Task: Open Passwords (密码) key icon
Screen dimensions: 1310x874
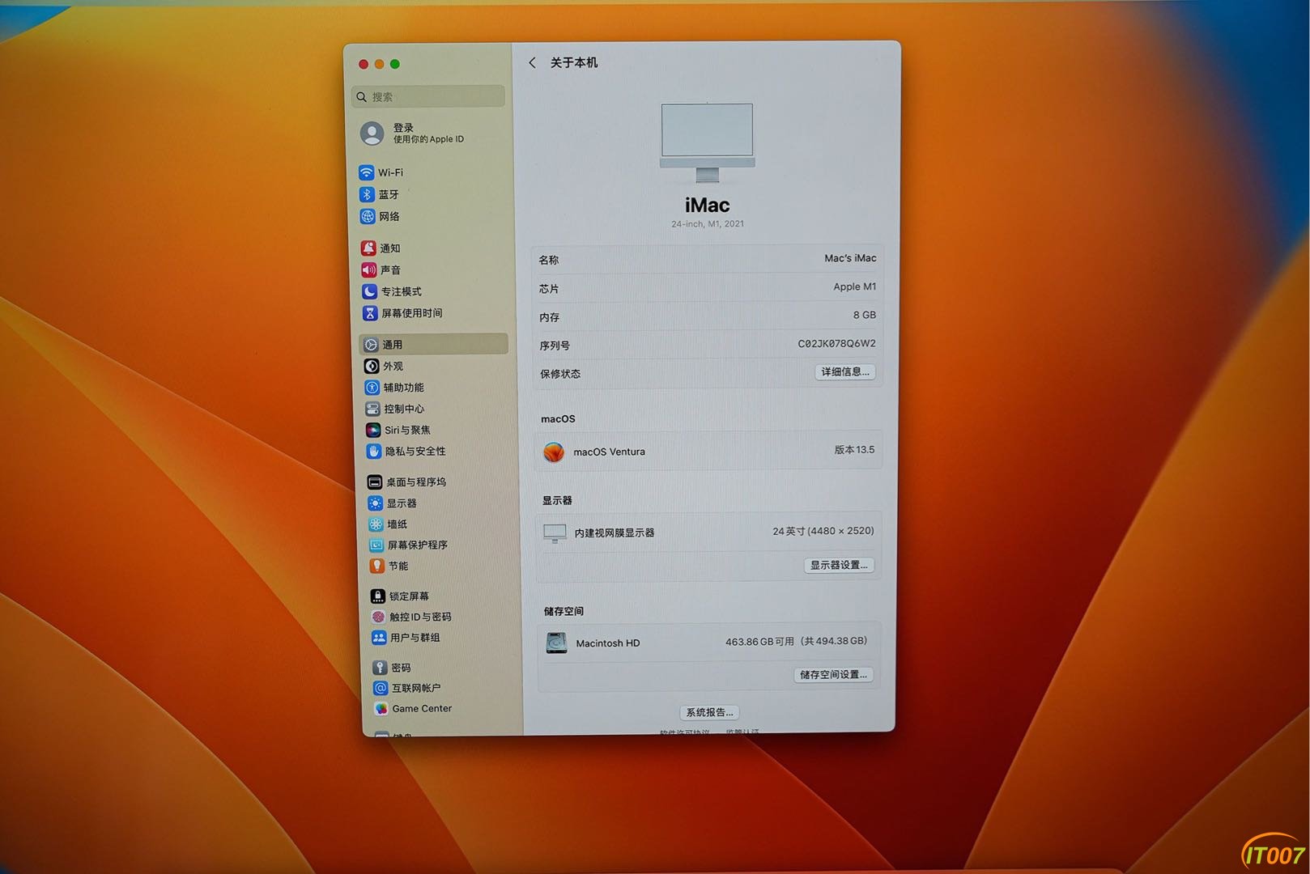Action: (x=380, y=667)
